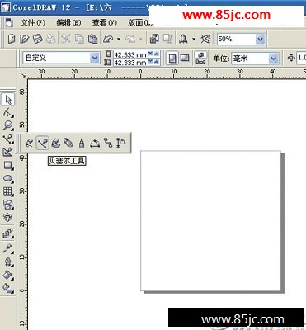Open the Outline pen tool
The width and height of the screenshot is (306, 330).
[8, 262]
